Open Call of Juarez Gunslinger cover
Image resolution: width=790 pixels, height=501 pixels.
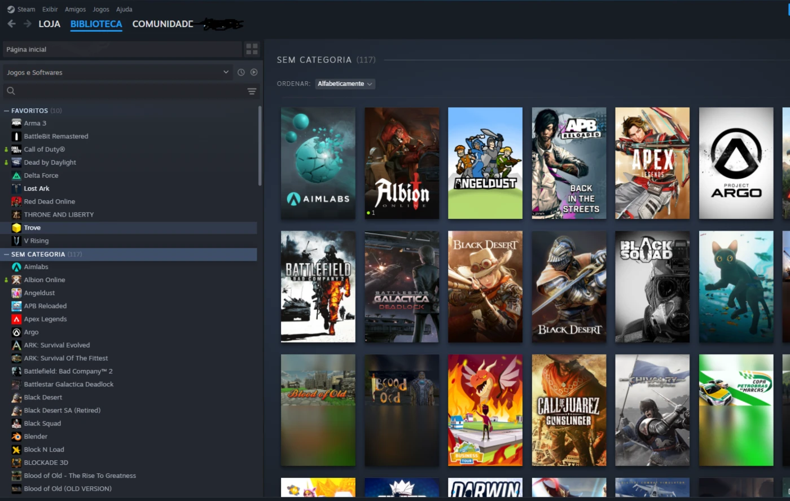[x=569, y=410]
